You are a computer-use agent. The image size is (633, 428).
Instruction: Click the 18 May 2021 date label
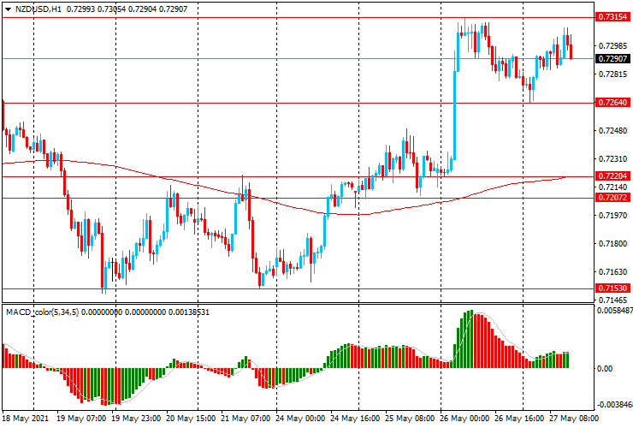click(x=24, y=419)
